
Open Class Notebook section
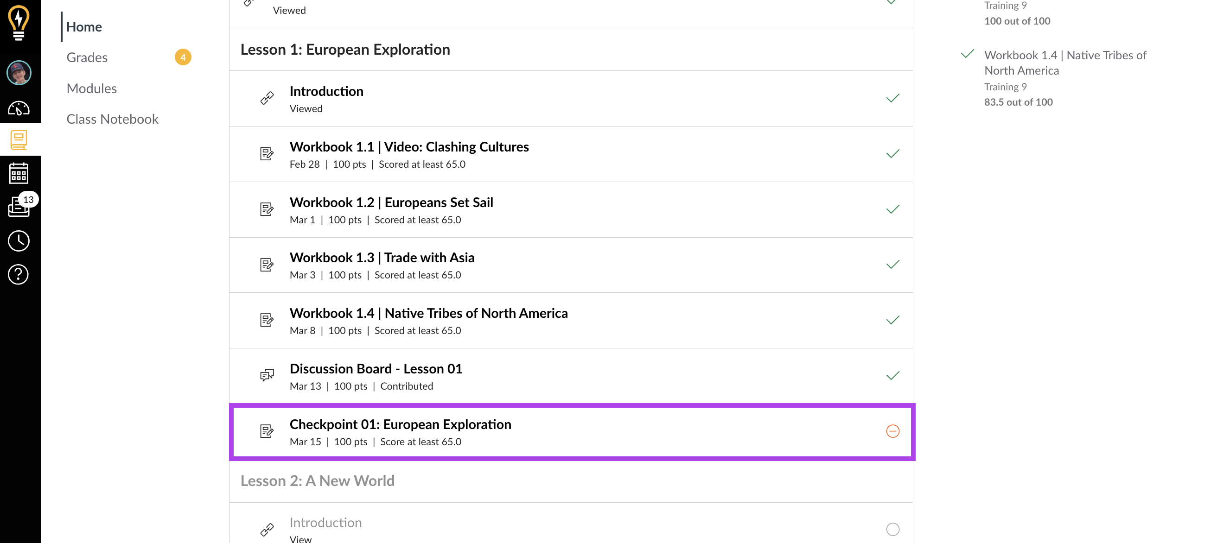click(x=112, y=119)
